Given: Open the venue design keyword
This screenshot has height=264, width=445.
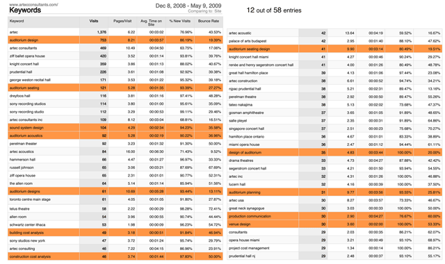Looking at the screenshot, I should tap(239, 224).
